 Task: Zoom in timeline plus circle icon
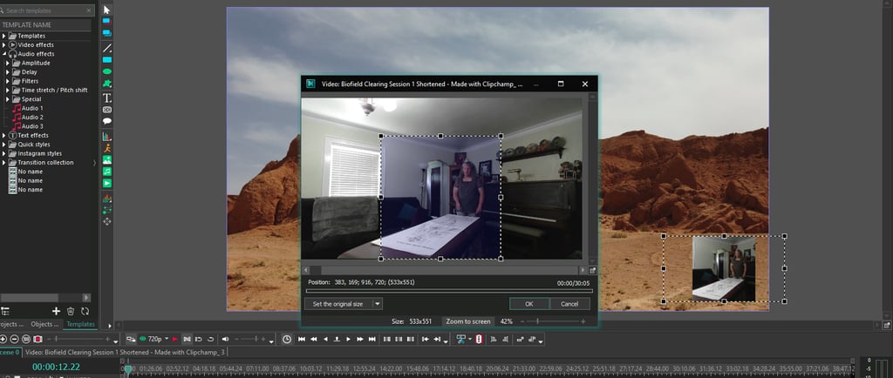coord(3,339)
